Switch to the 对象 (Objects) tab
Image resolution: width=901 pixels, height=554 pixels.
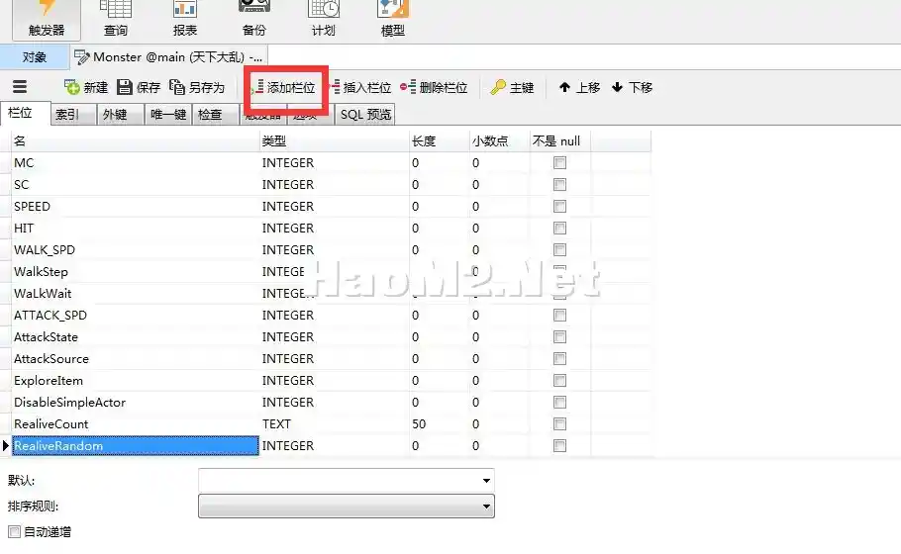(35, 56)
